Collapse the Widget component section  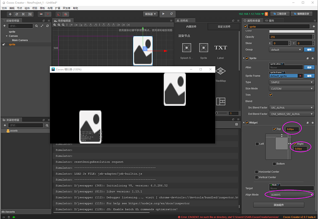[x=244, y=123]
